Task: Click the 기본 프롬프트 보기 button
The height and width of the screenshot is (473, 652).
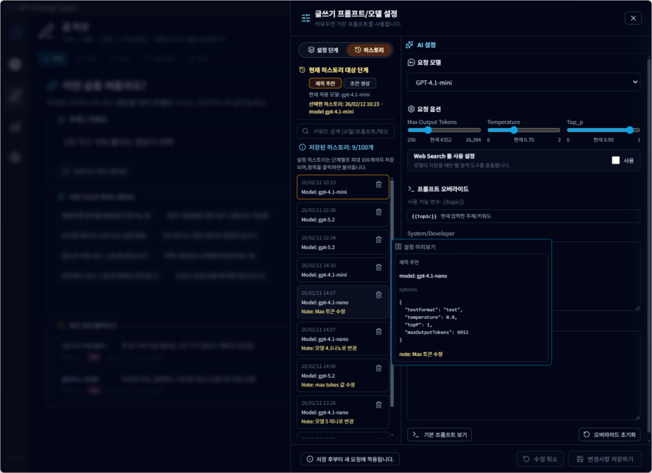Action: (439, 435)
